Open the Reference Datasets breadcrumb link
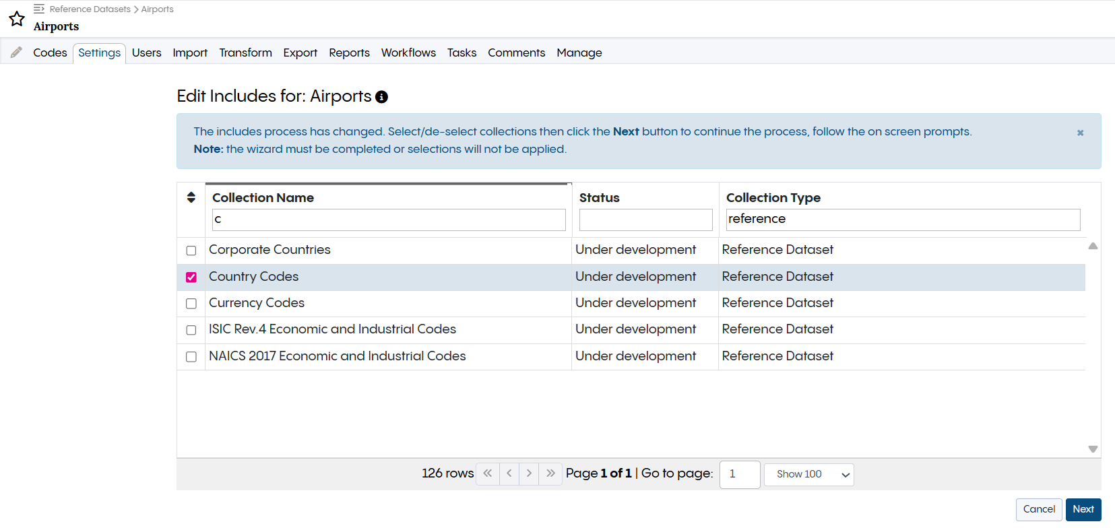Screen dimensions: 1115x528 90,9
